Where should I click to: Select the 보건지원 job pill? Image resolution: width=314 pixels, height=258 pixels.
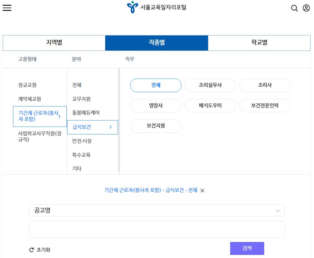pos(155,126)
